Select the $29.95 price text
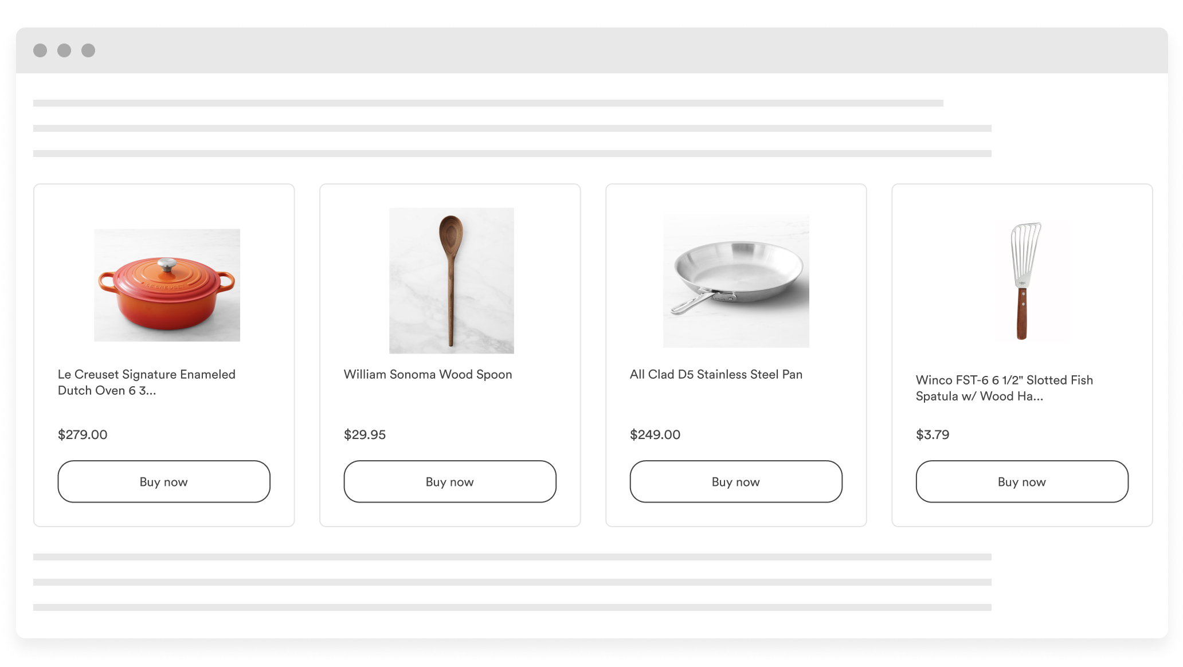 [365, 434]
